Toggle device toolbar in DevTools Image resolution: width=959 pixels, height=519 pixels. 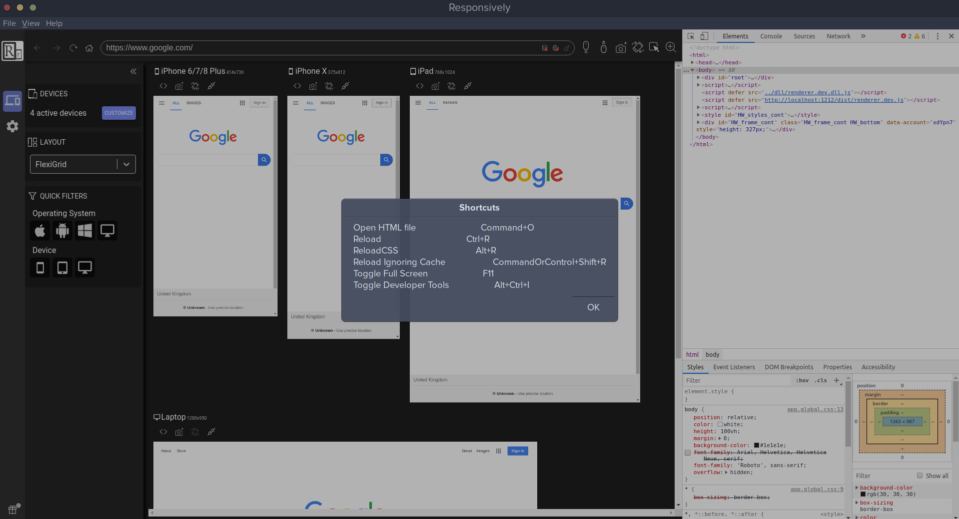[704, 36]
